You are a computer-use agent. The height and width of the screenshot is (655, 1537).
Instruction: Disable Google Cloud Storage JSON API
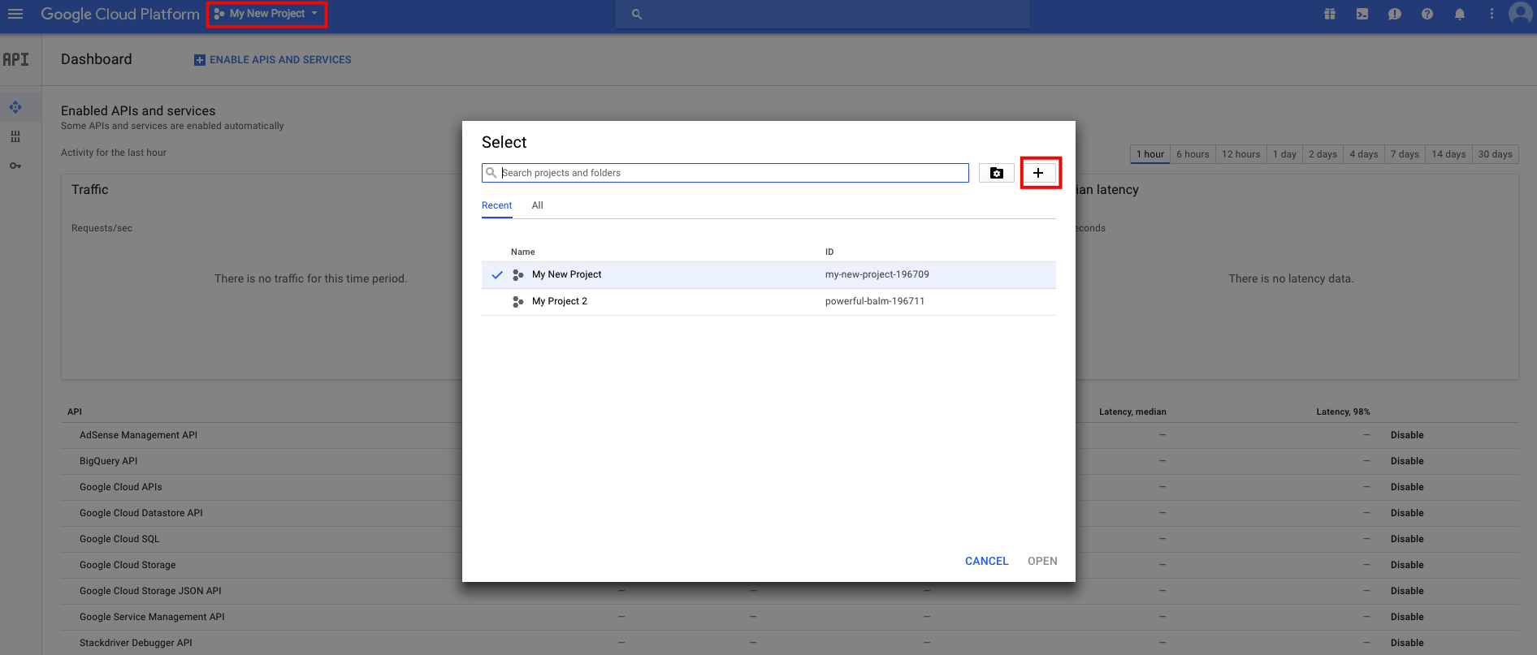click(1407, 591)
